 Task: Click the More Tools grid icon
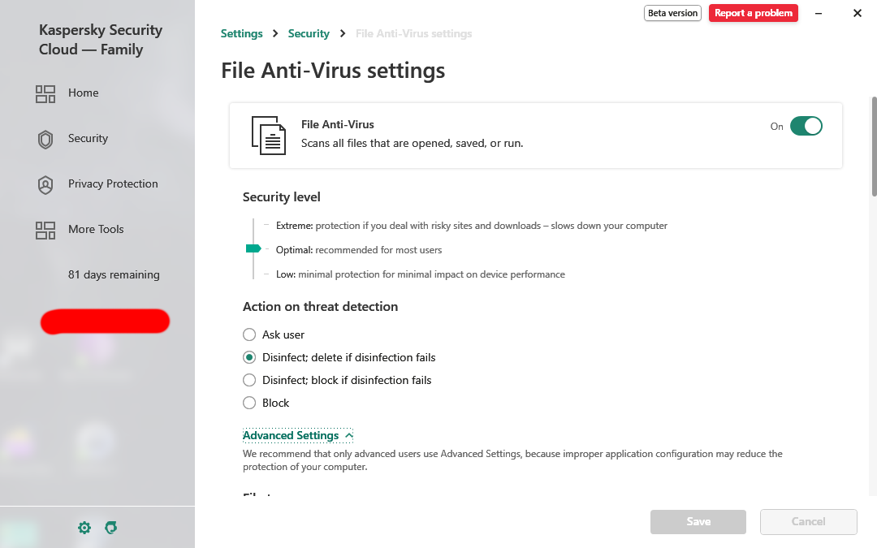(x=45, y=230)
